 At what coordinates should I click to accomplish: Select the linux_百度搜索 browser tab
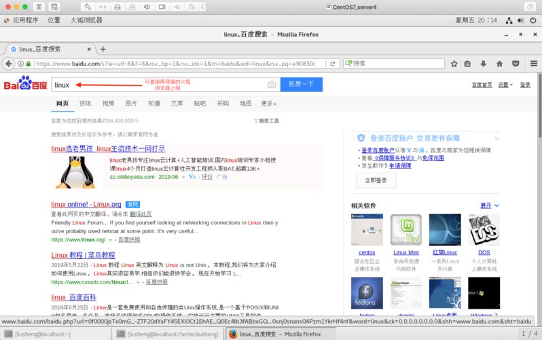pos(48,49)
